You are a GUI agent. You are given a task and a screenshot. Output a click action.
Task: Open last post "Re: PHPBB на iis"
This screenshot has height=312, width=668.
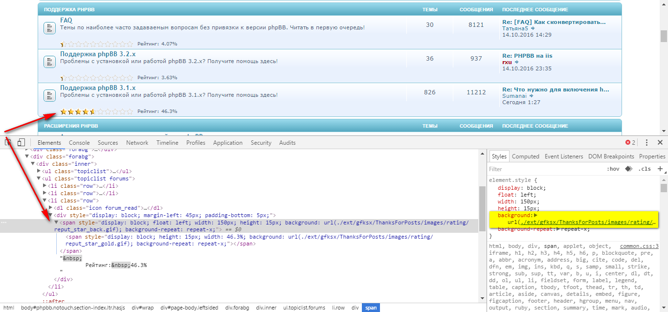click(527, 56)
